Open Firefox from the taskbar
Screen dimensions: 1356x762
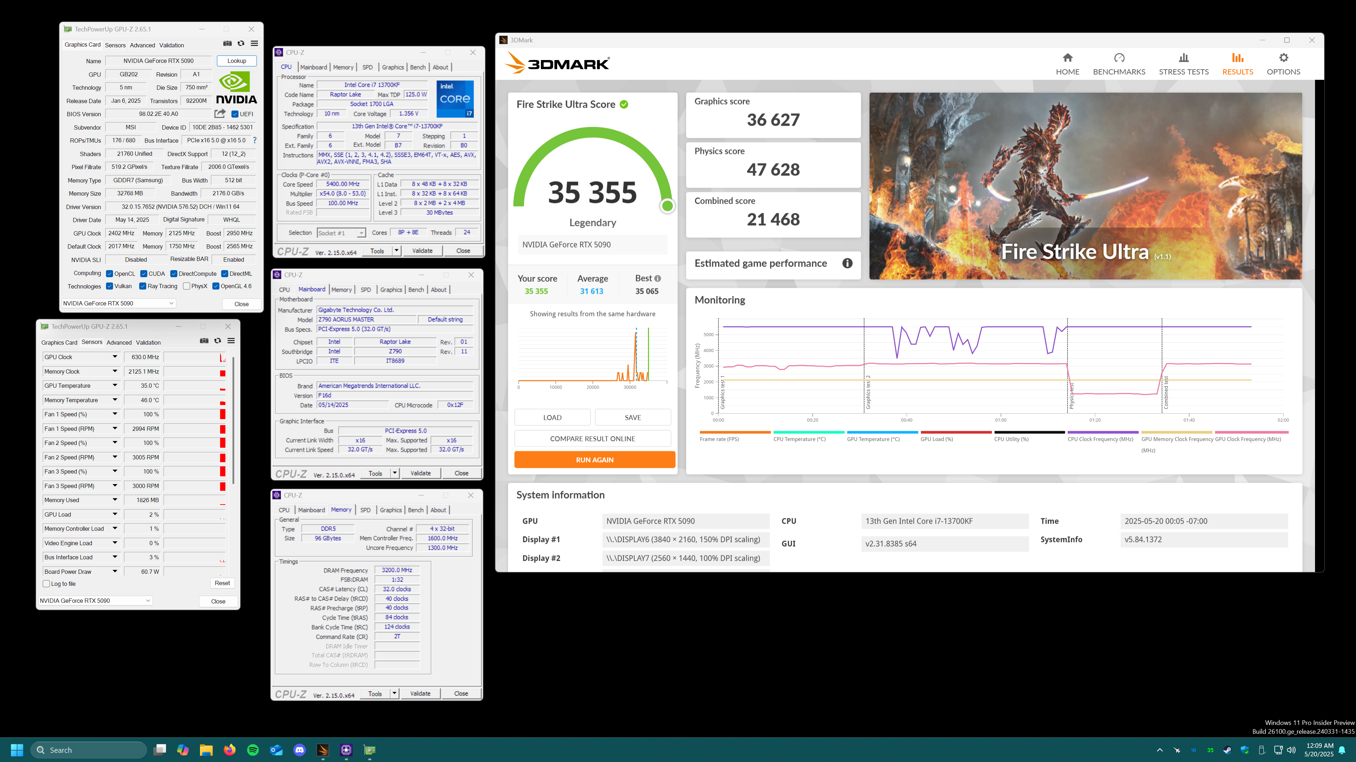[x=230, y=749]
